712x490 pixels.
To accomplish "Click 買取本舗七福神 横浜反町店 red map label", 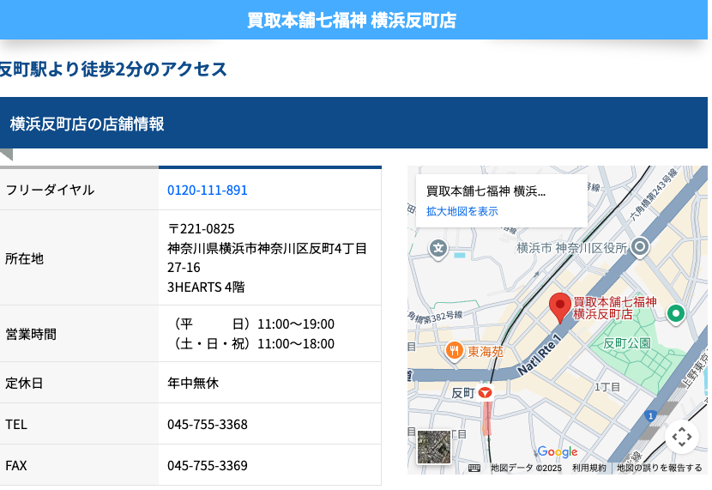I will click(615, 308).
